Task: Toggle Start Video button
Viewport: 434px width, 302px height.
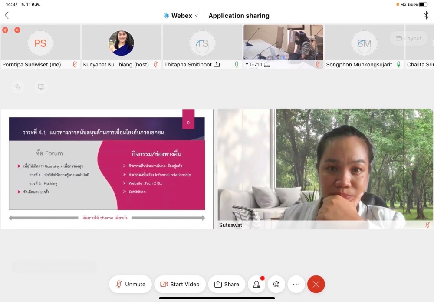Action: (180, 284)
